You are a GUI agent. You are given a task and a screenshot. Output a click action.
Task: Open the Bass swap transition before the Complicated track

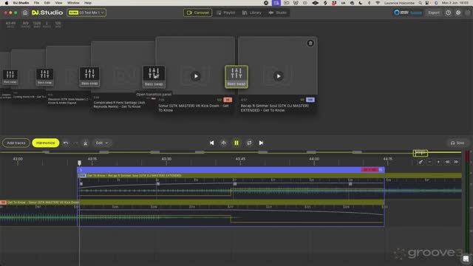89,77
